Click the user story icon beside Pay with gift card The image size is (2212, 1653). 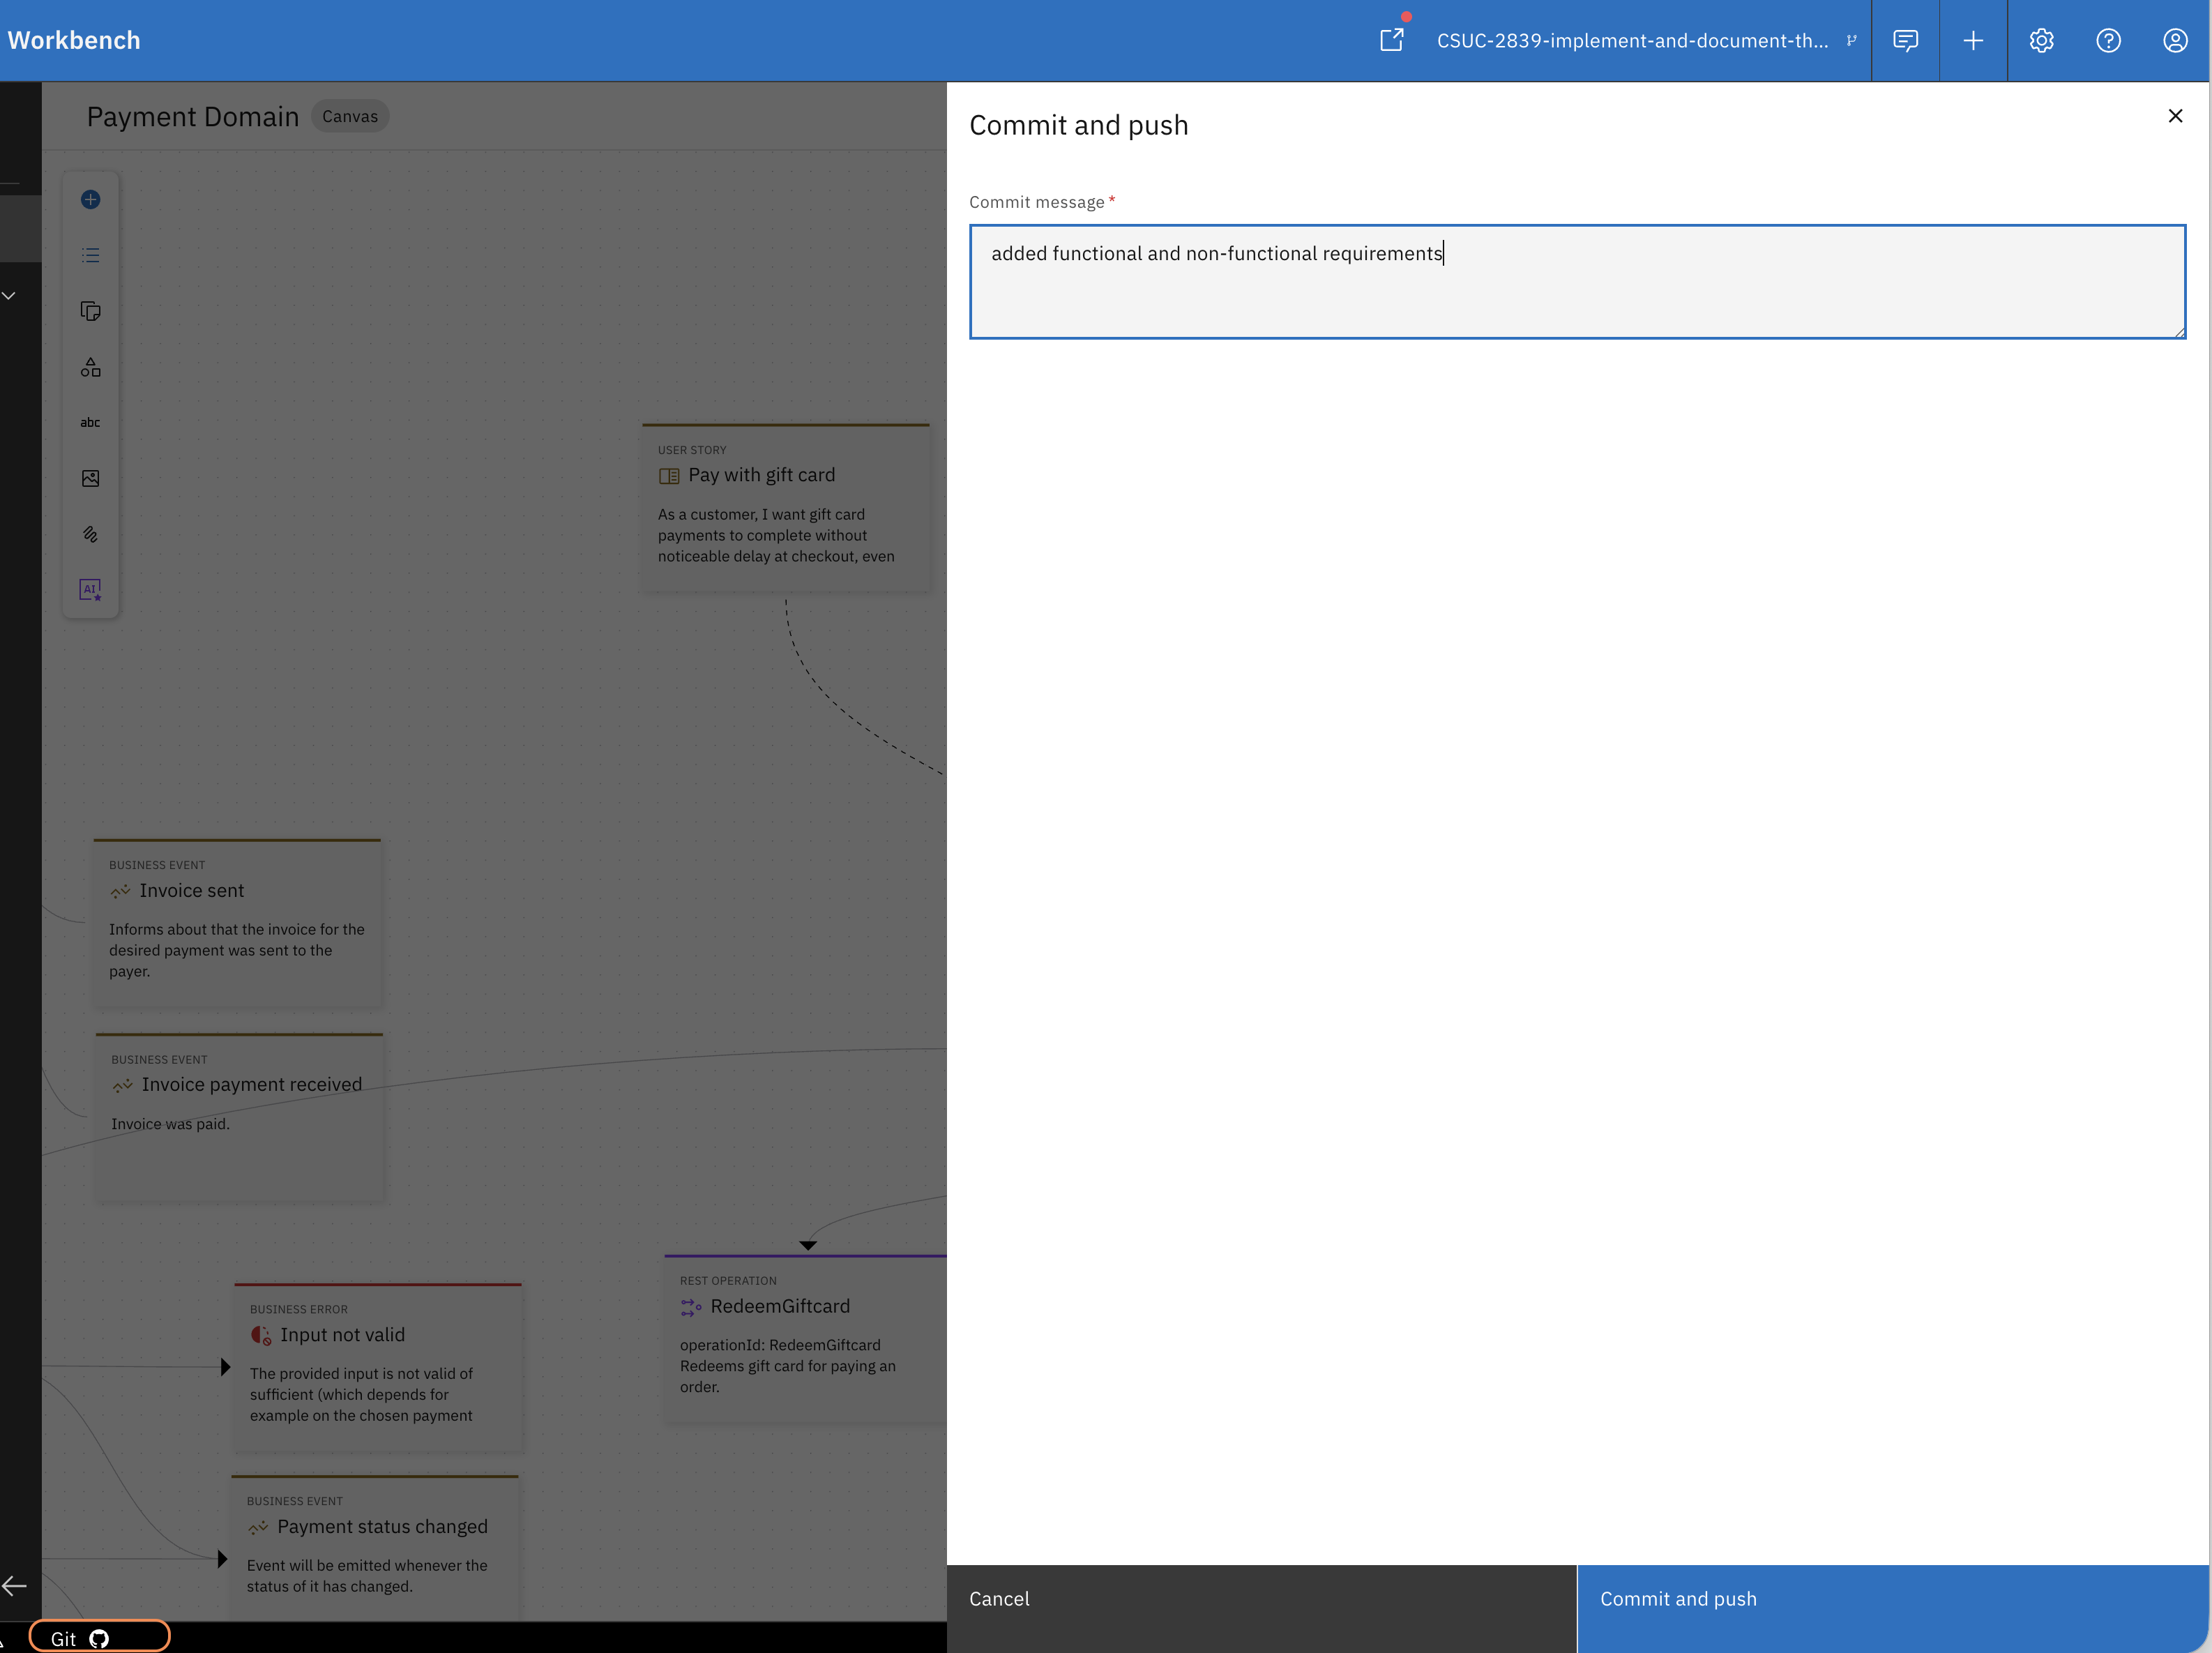tap(669, 476)
